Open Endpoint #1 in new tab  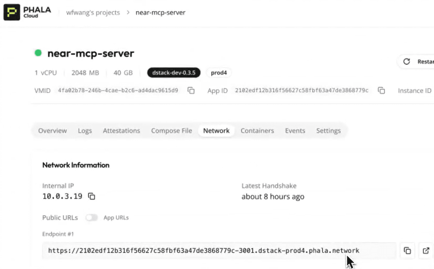click(426, 251)
